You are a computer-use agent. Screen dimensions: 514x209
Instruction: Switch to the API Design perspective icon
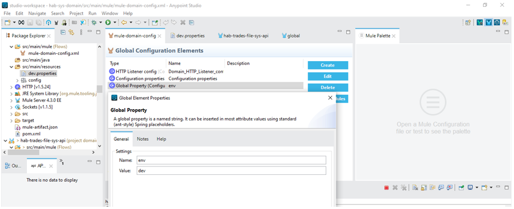pyautogui.click(x=497, y=22)
